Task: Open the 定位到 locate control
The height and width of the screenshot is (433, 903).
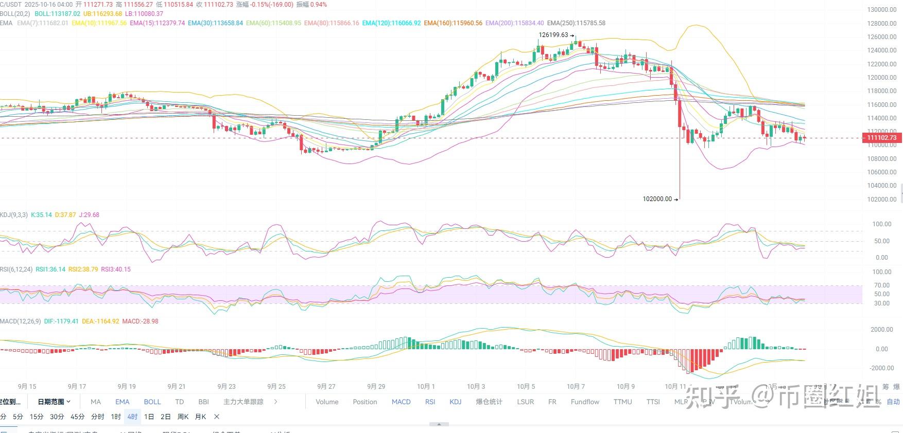Action: click(10, 402)
